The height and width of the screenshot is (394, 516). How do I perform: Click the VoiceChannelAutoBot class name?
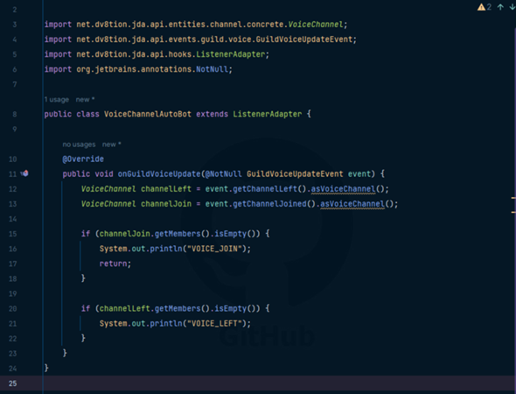[148, 115]
